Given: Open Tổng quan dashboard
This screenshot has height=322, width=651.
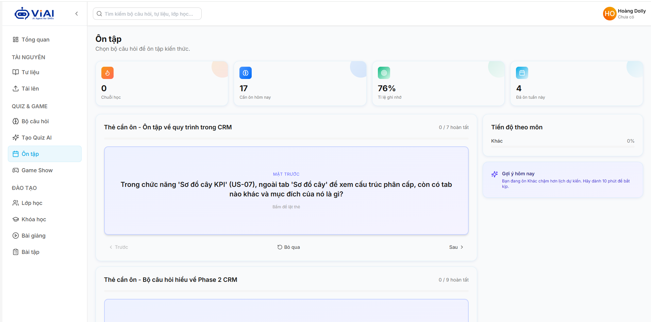Looking at the screenshot, I should click(x=45, y=39).
